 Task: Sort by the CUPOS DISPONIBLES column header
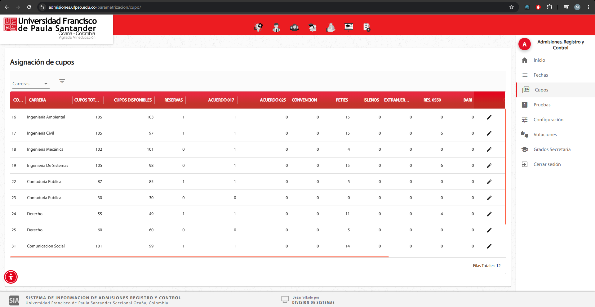point(132,100)
